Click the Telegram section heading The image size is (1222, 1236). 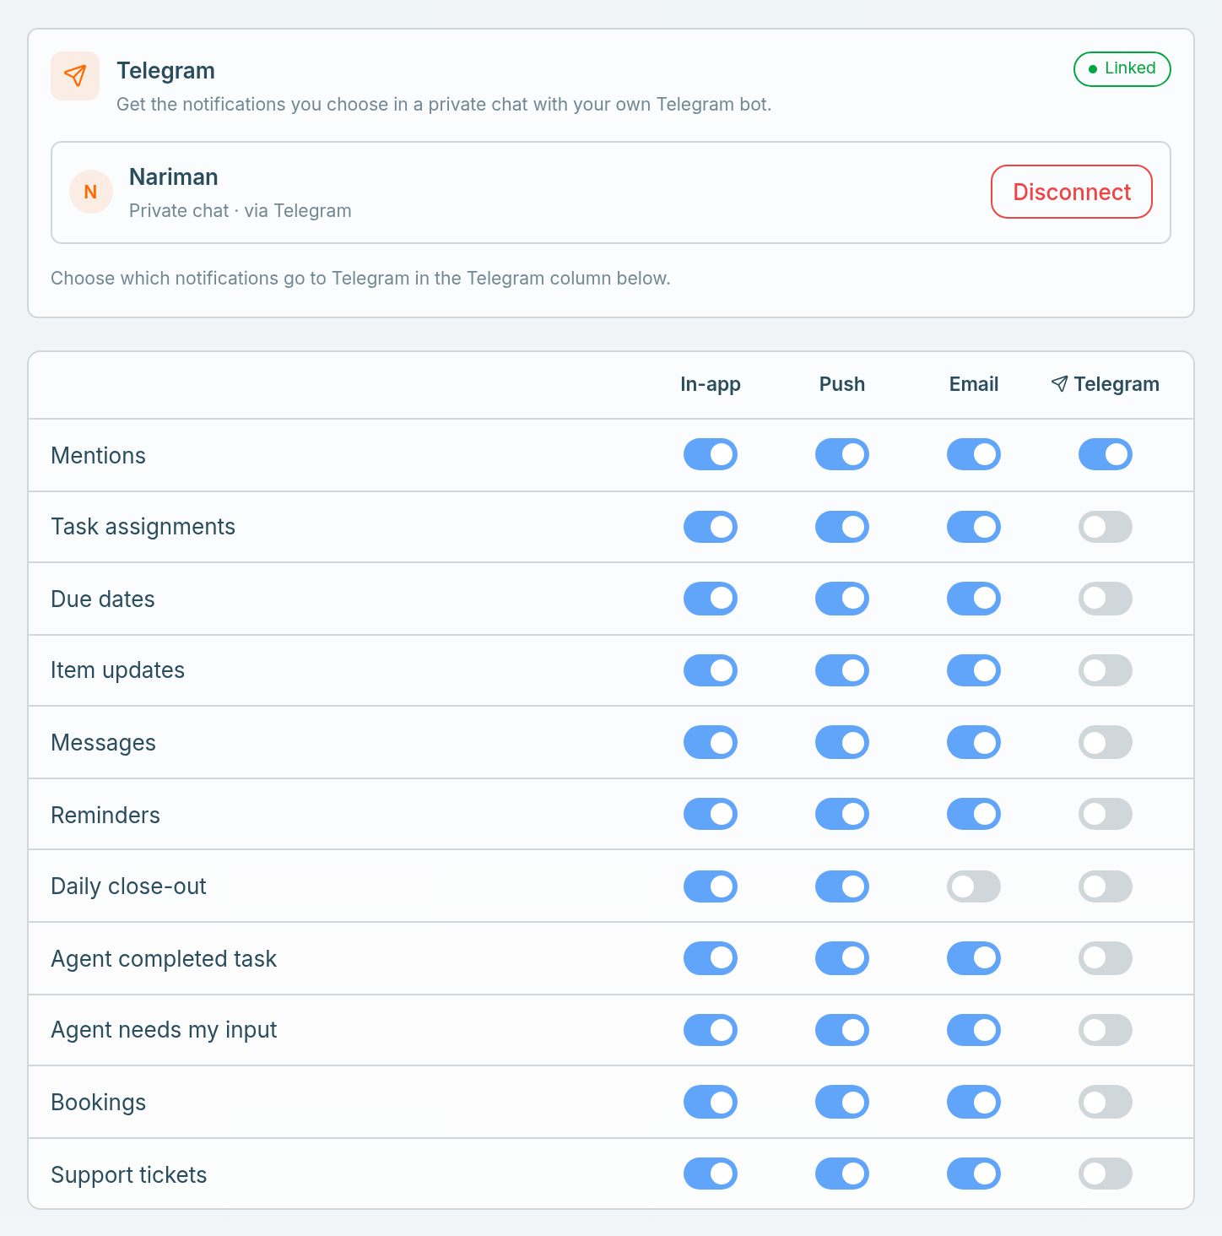(165, 71)
